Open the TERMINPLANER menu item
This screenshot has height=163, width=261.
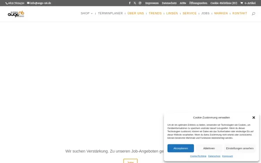tap(110, 13)
